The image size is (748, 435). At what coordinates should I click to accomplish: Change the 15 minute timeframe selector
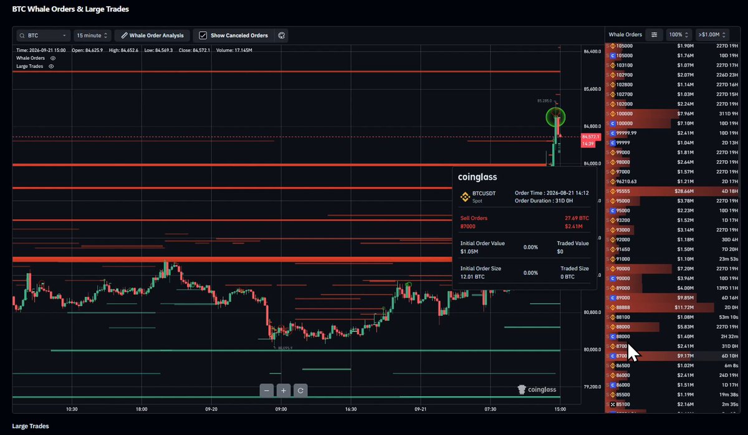[x=92, y=36]
